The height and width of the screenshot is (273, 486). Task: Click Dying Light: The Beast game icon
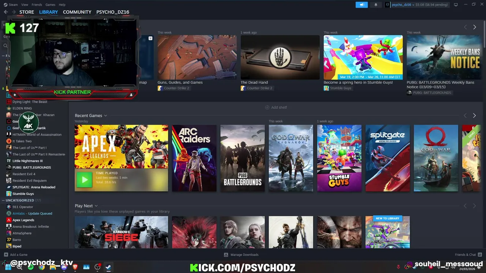pos(9,102)
